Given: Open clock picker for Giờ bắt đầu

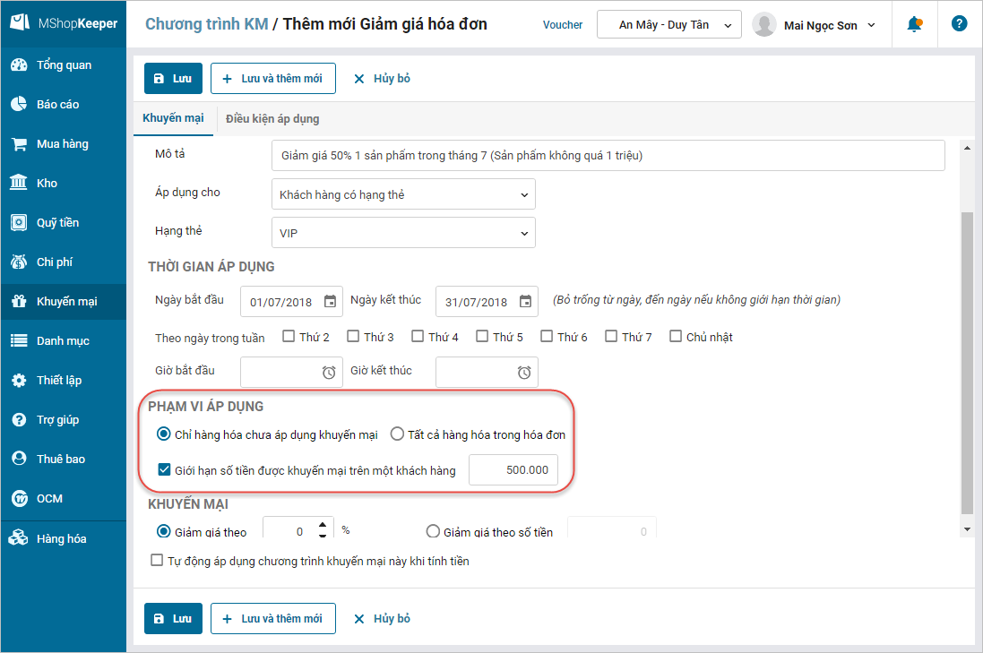Looking at the screenshot, I should tap(330, 372).
